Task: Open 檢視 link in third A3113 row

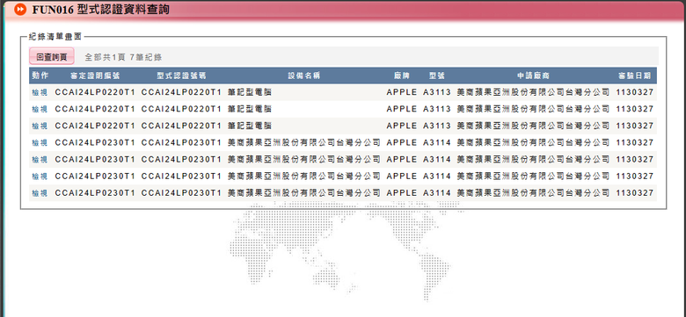Action: point(40,126)
